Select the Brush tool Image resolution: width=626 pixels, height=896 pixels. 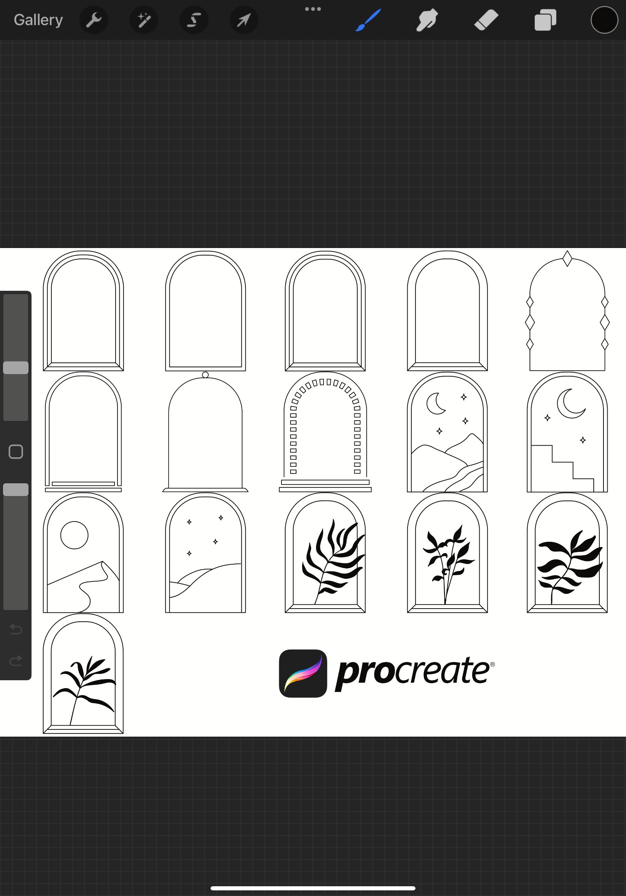[368, 20]
